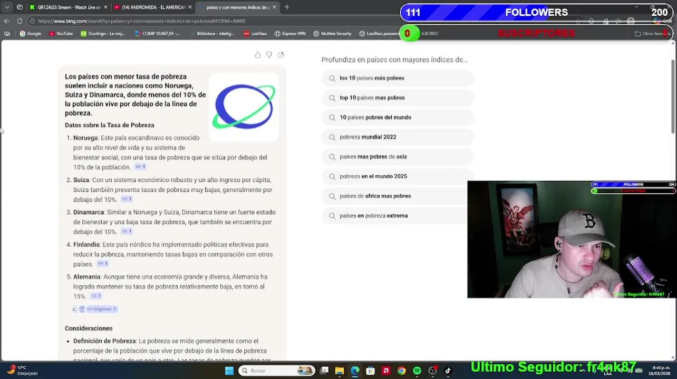Close the ANDROMEDA tab
The width and height of the screenshot is (677, 379).
click(x=190, y=7)
